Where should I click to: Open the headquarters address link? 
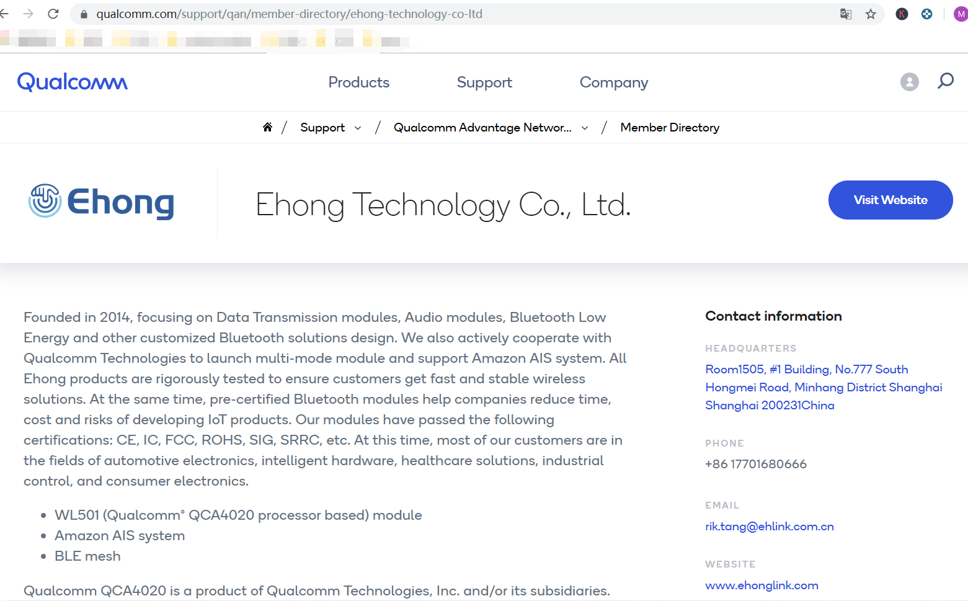[824, 387]
